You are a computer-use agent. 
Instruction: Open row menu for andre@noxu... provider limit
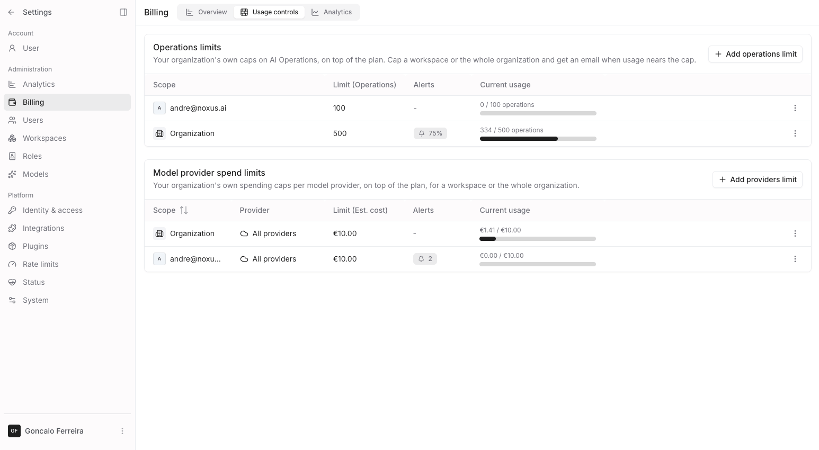[x=795, y=259]
